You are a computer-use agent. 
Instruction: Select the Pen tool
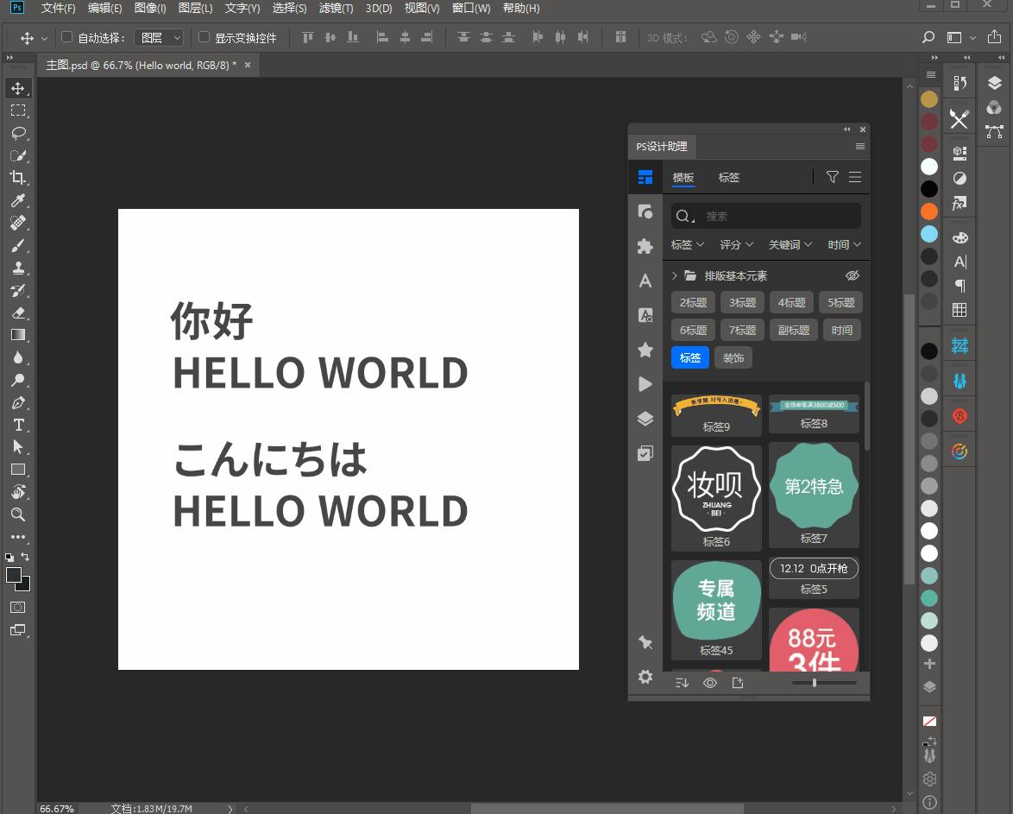coord(17,402)
